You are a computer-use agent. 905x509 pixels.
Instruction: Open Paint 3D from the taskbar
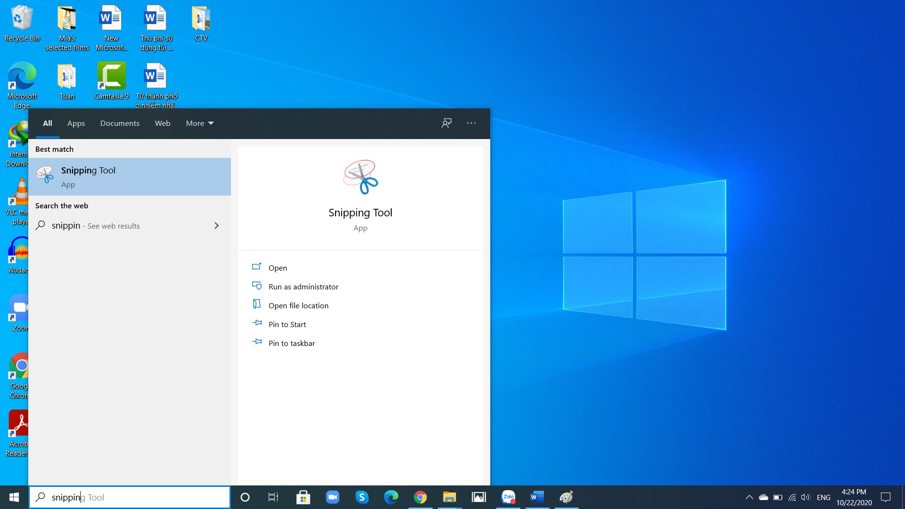(x=566, y=497)
